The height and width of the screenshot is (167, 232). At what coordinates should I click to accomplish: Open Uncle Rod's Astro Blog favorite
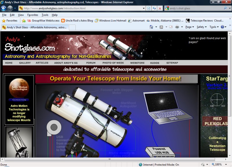[x=77, y=21]
